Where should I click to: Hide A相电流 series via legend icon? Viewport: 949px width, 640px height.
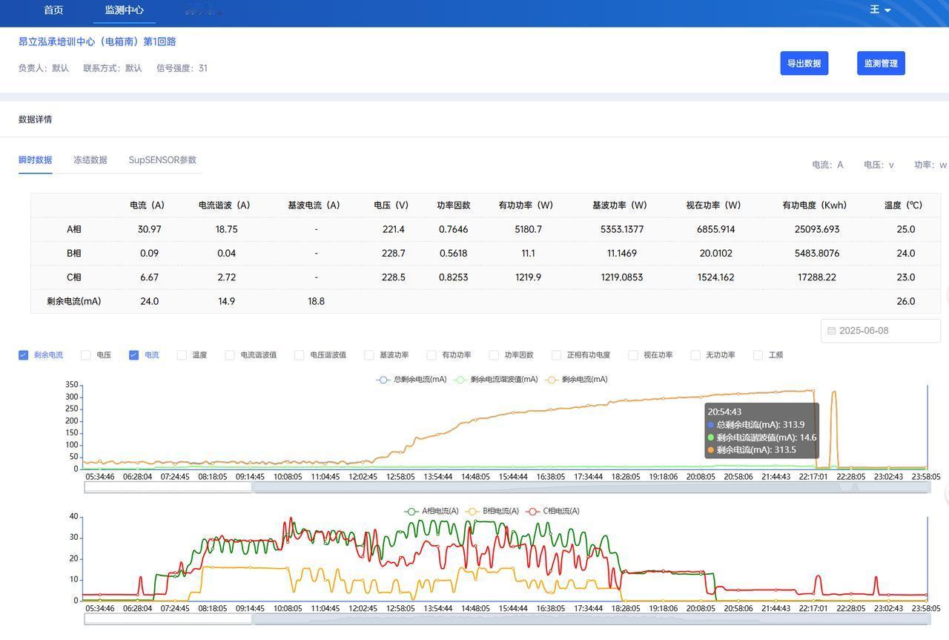[x=411, y=512]
